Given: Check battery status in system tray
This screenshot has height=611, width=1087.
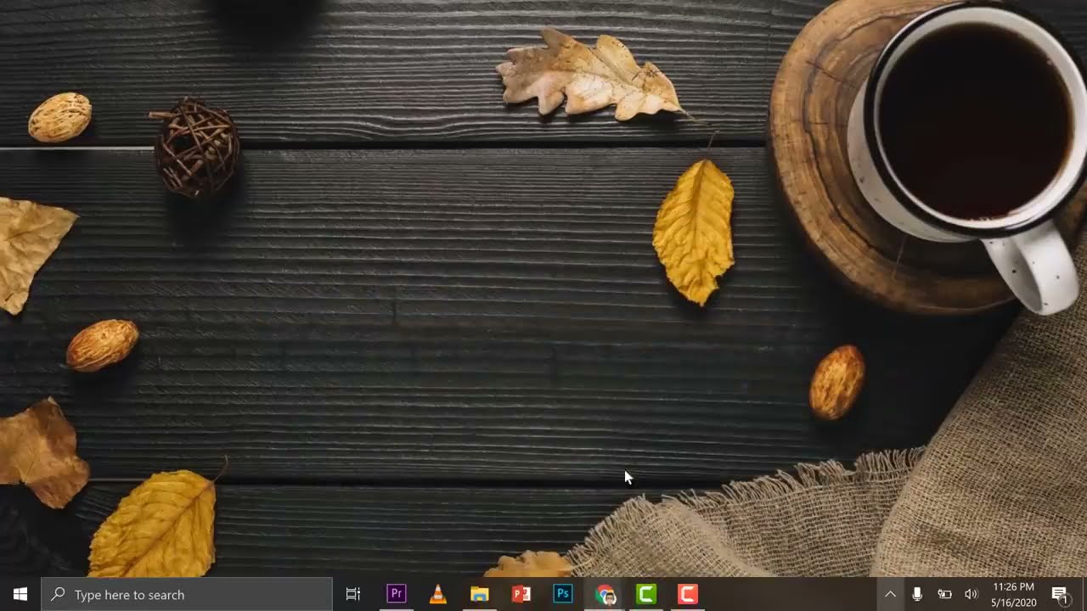Looking at the screenshot, I should click(x=944, y=594).
